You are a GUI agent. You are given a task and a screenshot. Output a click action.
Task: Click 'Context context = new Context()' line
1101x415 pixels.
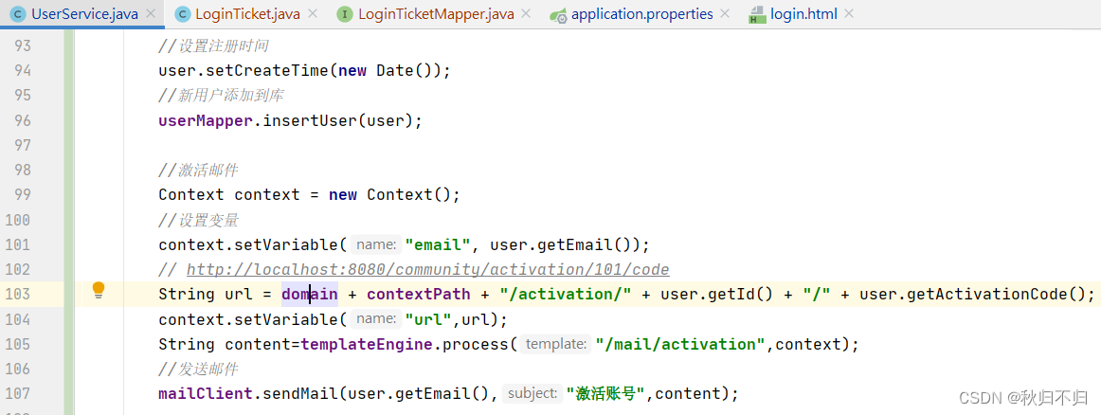pos(310,194)
